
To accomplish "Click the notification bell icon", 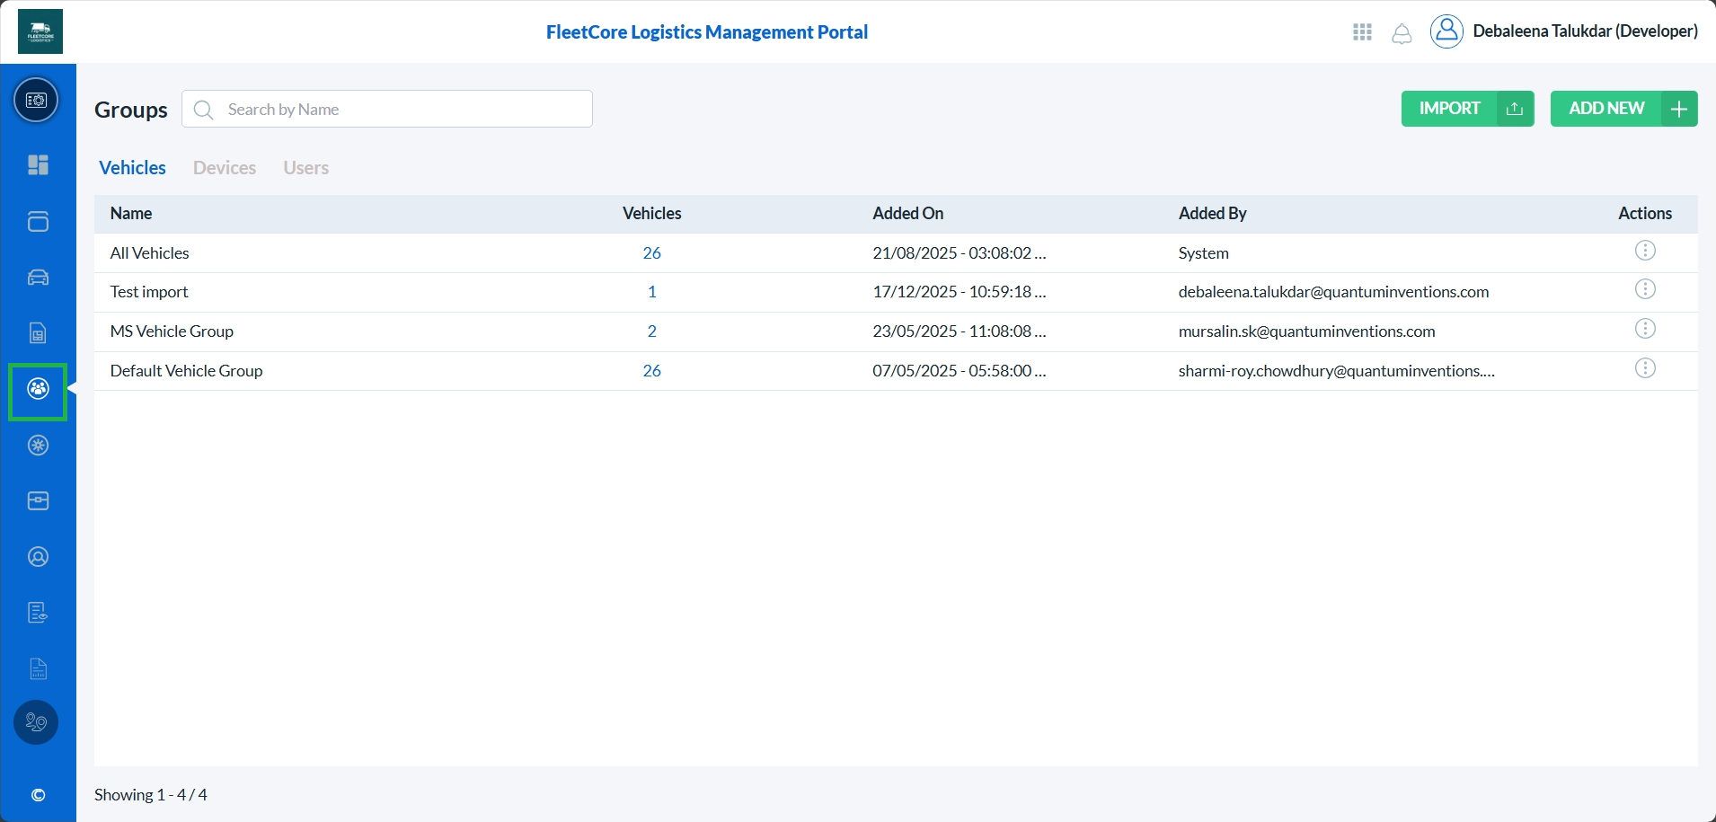I will [1402, 33].
